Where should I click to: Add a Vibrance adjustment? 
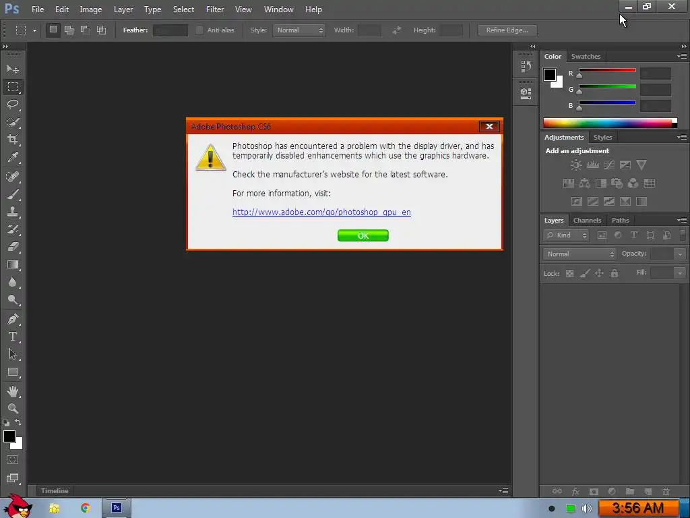click(641, 165)
